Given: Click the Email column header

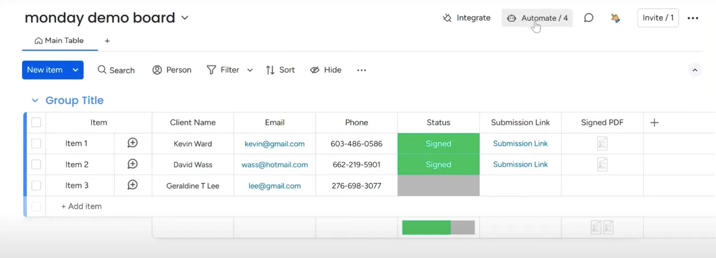Looking at the screenshot, I should [275, 123].
